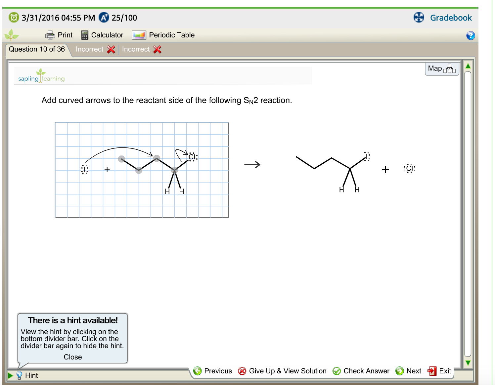
Task: Click the Hint play triangle toggle
Action: [x=11, y=375]
